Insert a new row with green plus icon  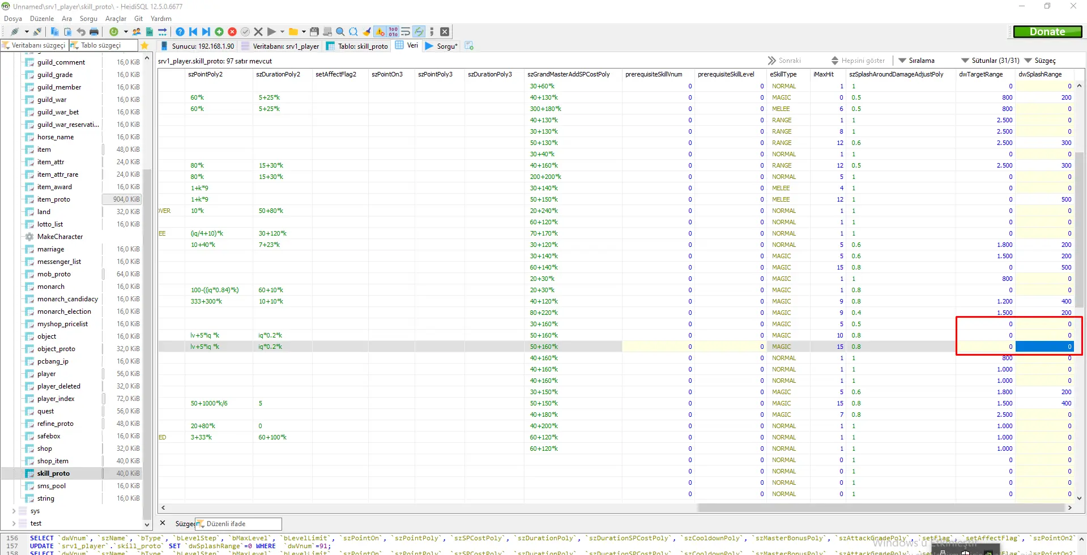pos(219,32)
